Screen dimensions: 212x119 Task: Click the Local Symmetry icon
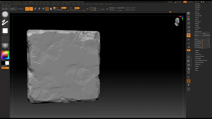[x=188, y=43]
